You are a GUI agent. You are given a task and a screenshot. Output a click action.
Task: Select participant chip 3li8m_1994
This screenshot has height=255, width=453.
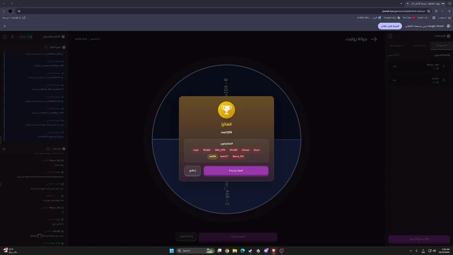tap(220, 150)
